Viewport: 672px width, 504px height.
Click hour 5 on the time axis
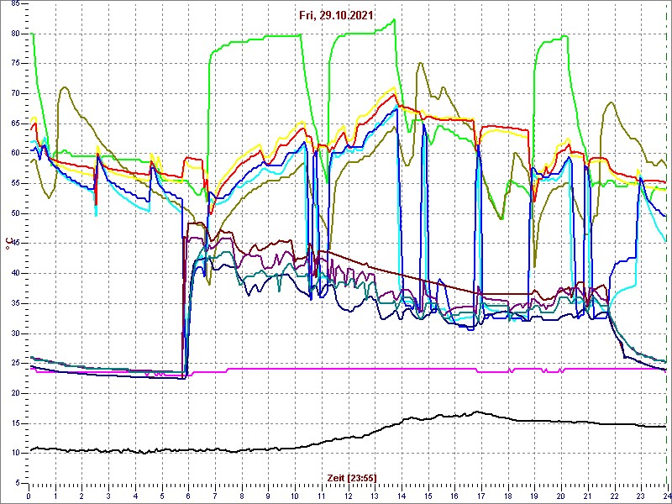coord(162,496)
